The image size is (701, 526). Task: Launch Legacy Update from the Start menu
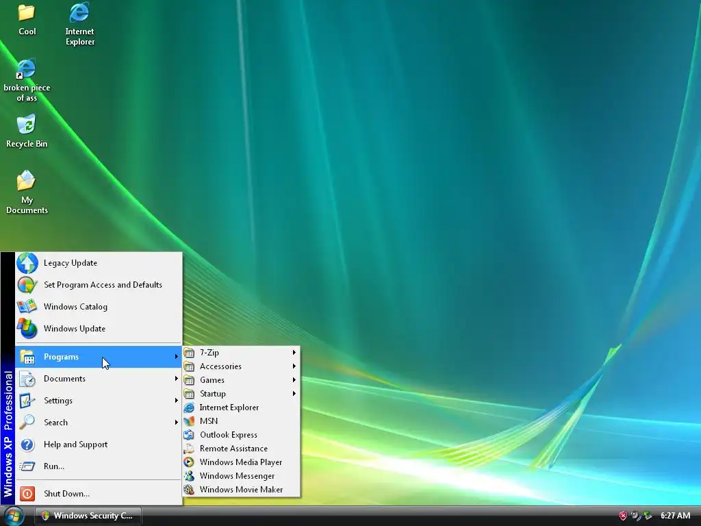pyautogui.click(x=99, y=263)
